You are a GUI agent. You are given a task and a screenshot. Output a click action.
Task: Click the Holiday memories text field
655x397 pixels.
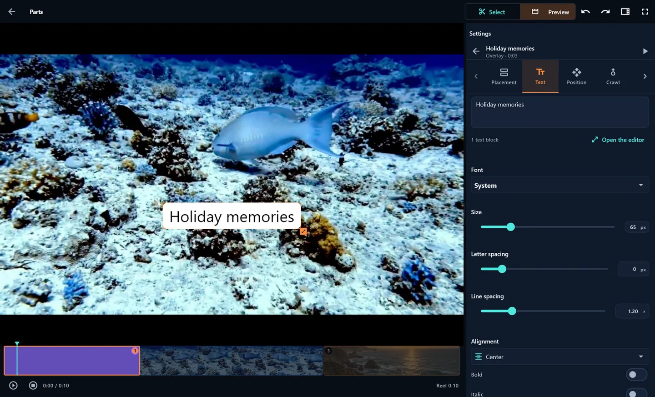[560, 112]
